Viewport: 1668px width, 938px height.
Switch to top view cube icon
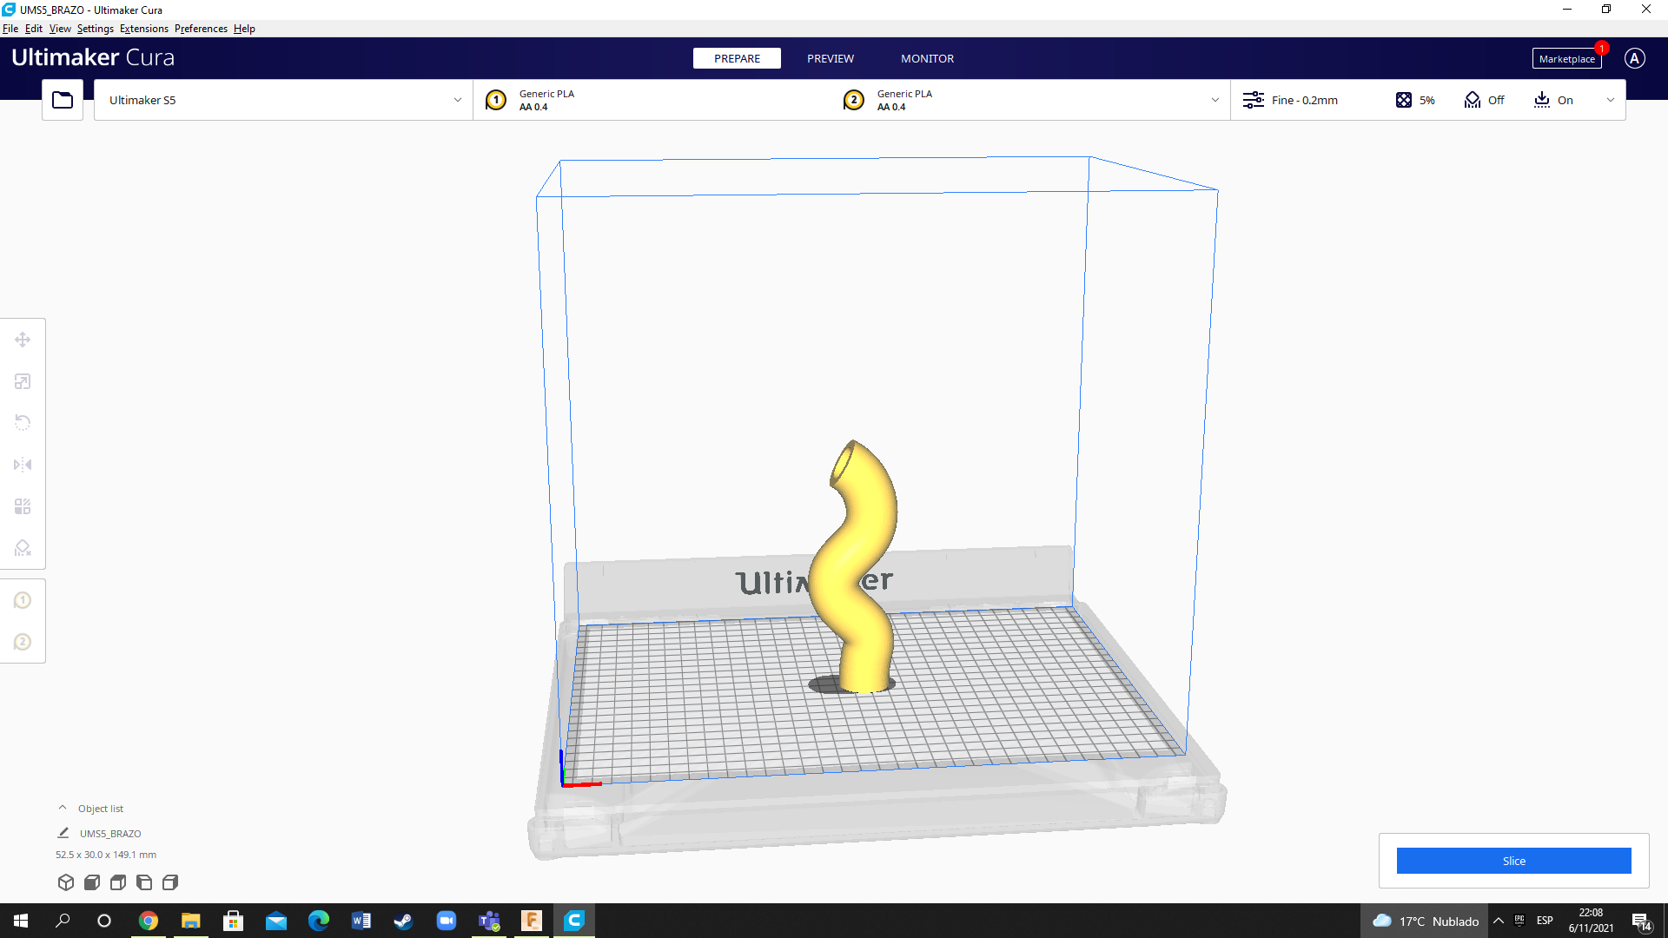coord(118,882)
